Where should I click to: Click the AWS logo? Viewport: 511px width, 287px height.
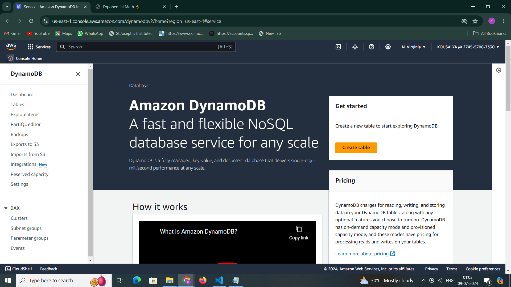pyautogui.click(x=11, y=47)
